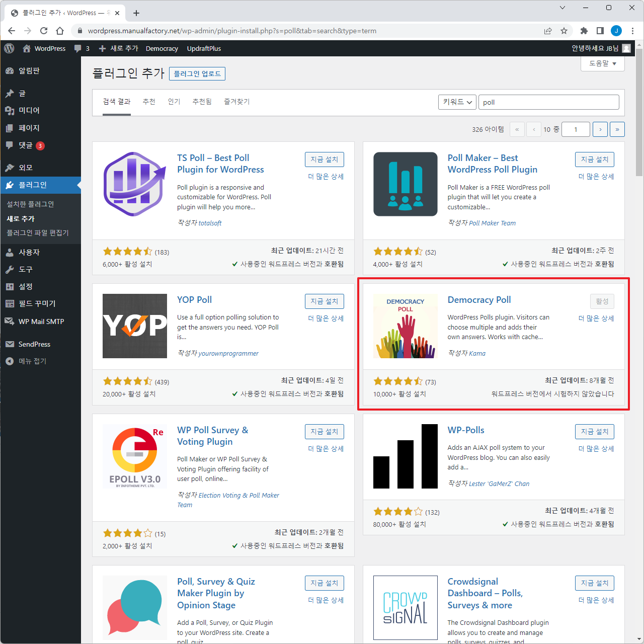Click the TS Poll plugin icon

pos(135,184)
